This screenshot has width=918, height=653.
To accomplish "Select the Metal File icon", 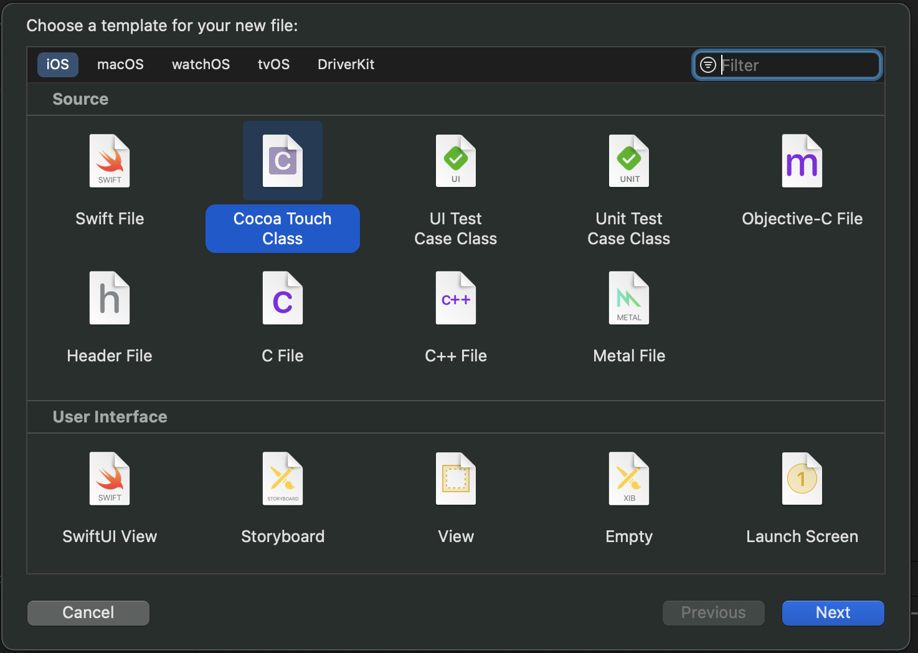I will coord(629,298).
